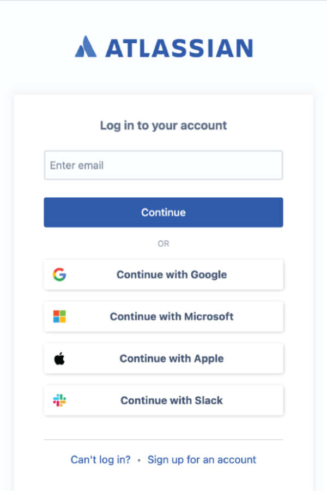Screen dimensions: 327x491
Task: Click the dot separator between footer links
Action: [139, 460]
